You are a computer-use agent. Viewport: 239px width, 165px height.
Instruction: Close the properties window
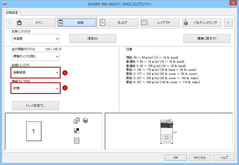pos(233,3)
